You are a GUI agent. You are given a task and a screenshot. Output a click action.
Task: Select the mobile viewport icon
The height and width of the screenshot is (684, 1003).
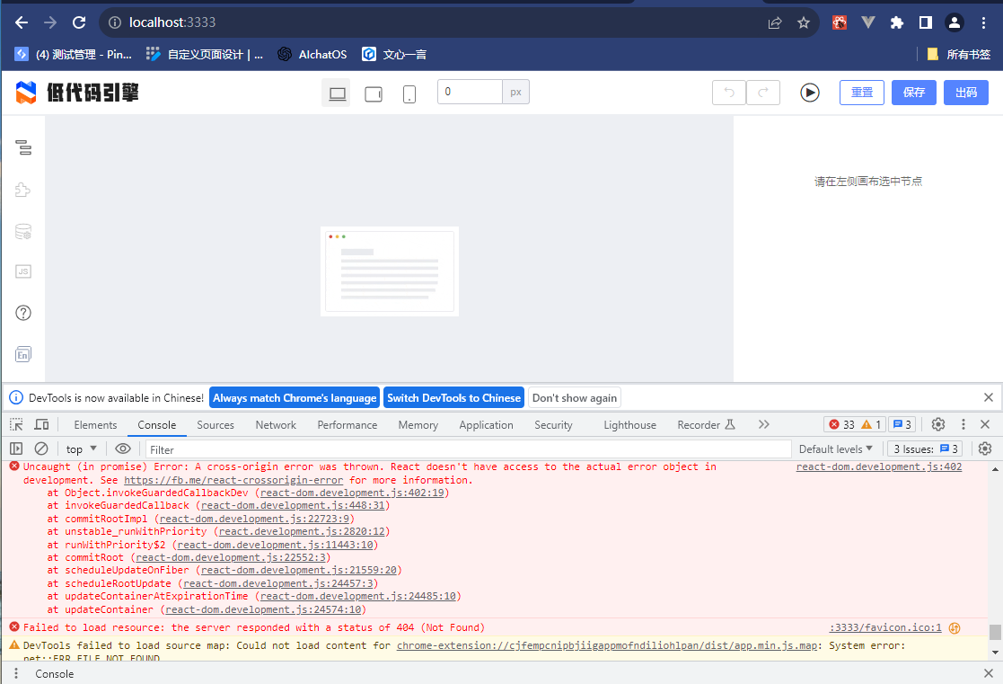coord(409,93)
